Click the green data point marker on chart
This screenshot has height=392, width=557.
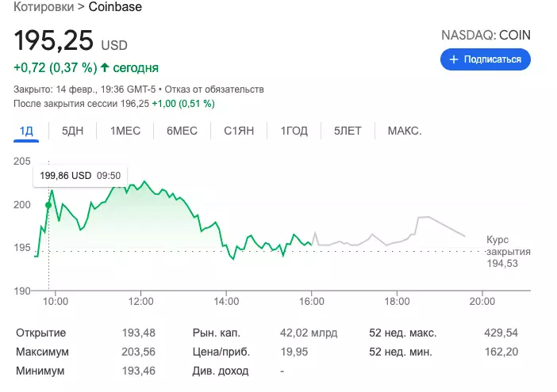coord(48,205)
